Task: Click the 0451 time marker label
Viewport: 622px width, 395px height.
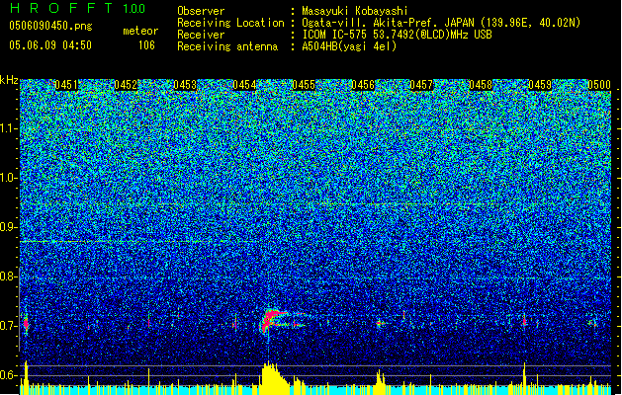Action: pyautogui.click(x=66, y=85)
